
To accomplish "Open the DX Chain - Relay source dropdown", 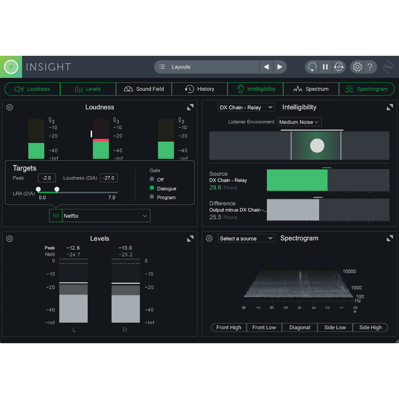I will (246, 107).
